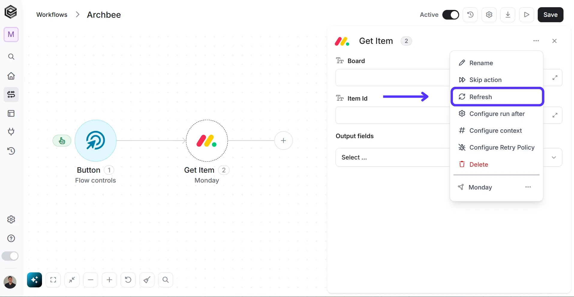Expand the Item Id field editor

(555, 115)
